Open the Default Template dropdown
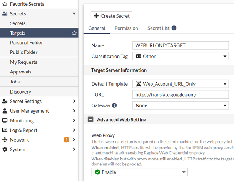This screenshot has width=251, height=182. (x=181, y=84)
